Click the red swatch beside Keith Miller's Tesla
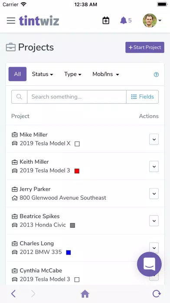 click(x=77, y=171)
